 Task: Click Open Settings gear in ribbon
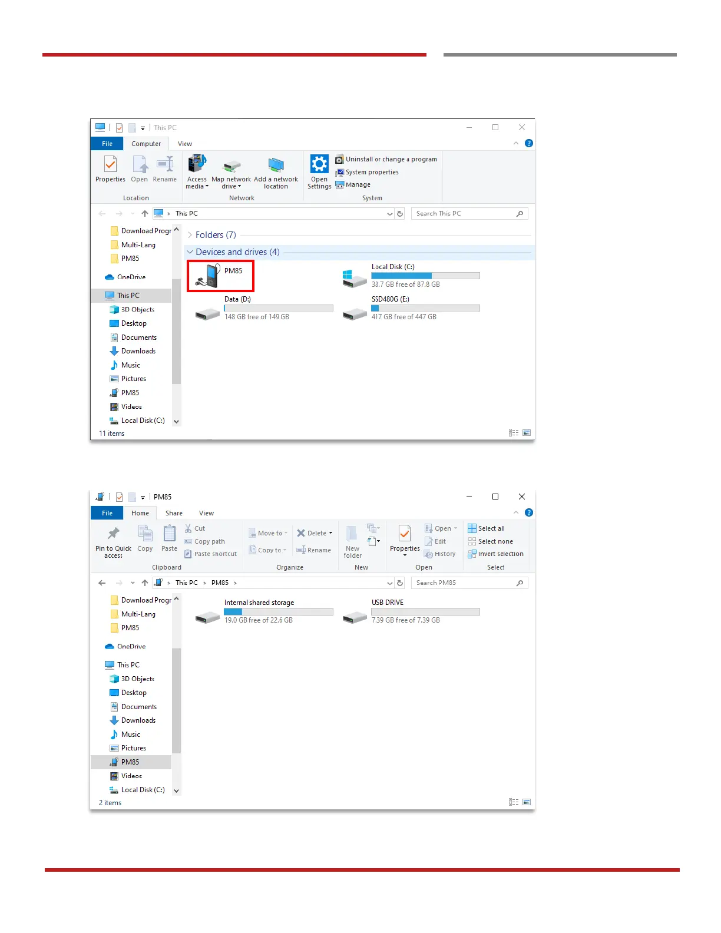point(319,172)
